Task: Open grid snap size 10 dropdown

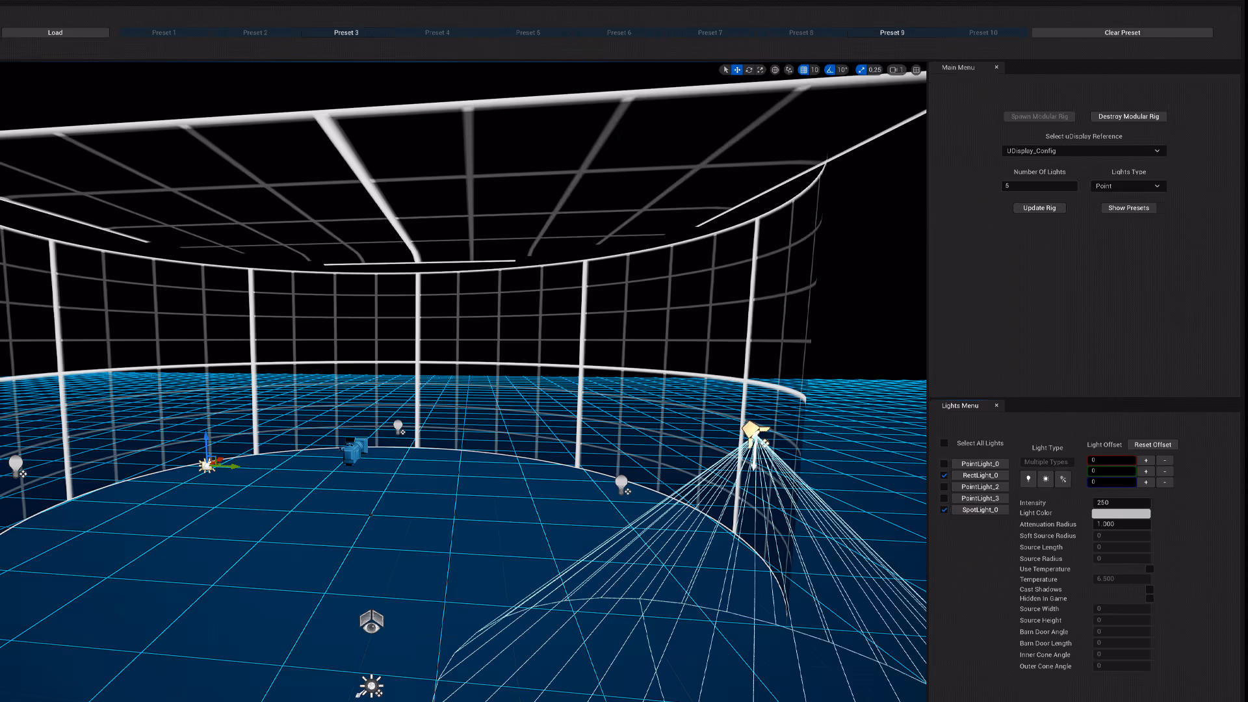Action: tap(814, 70)
